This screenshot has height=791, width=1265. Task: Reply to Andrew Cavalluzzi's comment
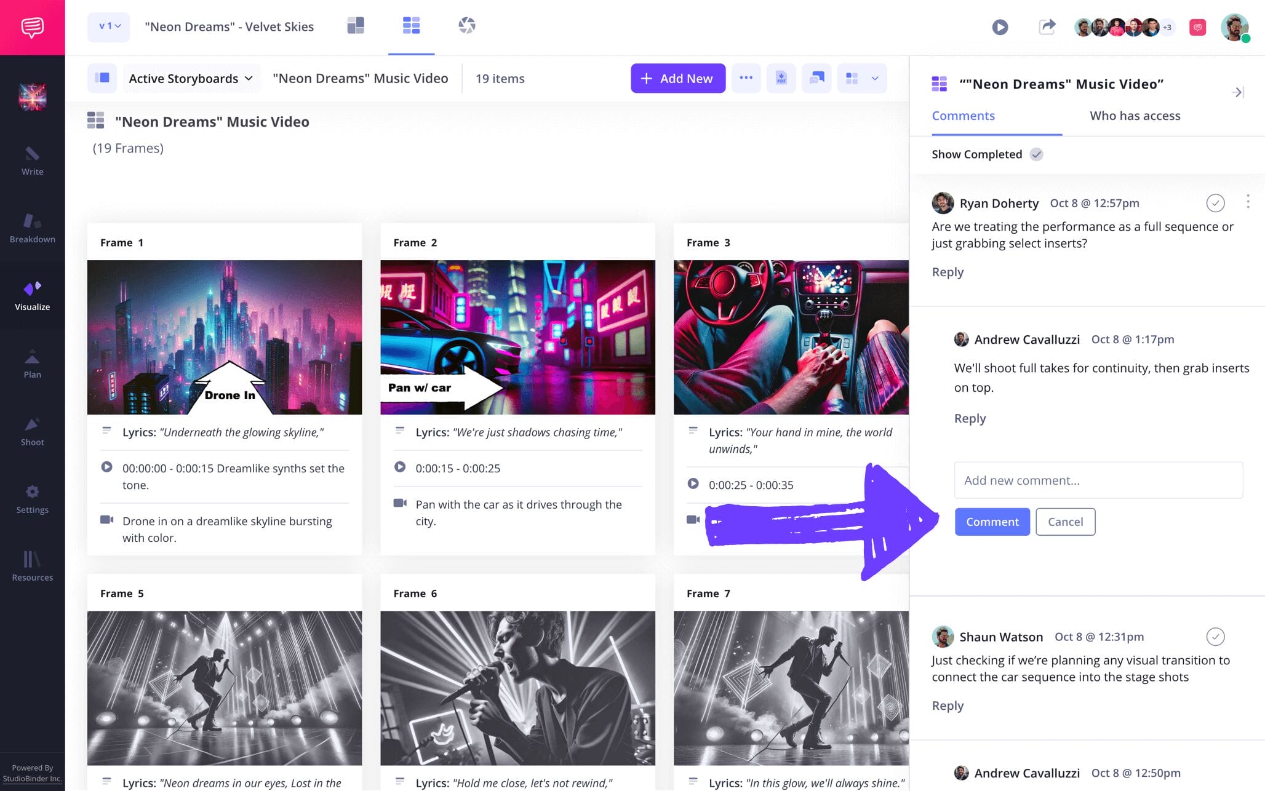click(970, 418)
